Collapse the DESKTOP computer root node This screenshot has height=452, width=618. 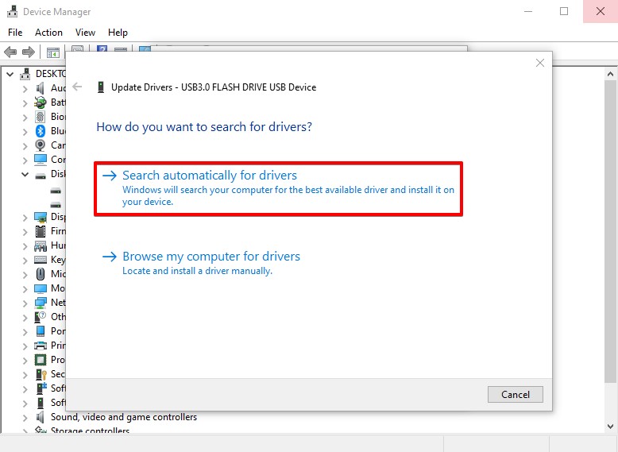tap(10, 74)
